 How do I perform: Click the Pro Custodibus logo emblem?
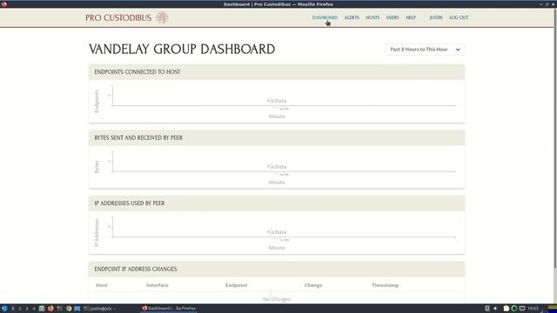tap(162, 17)
